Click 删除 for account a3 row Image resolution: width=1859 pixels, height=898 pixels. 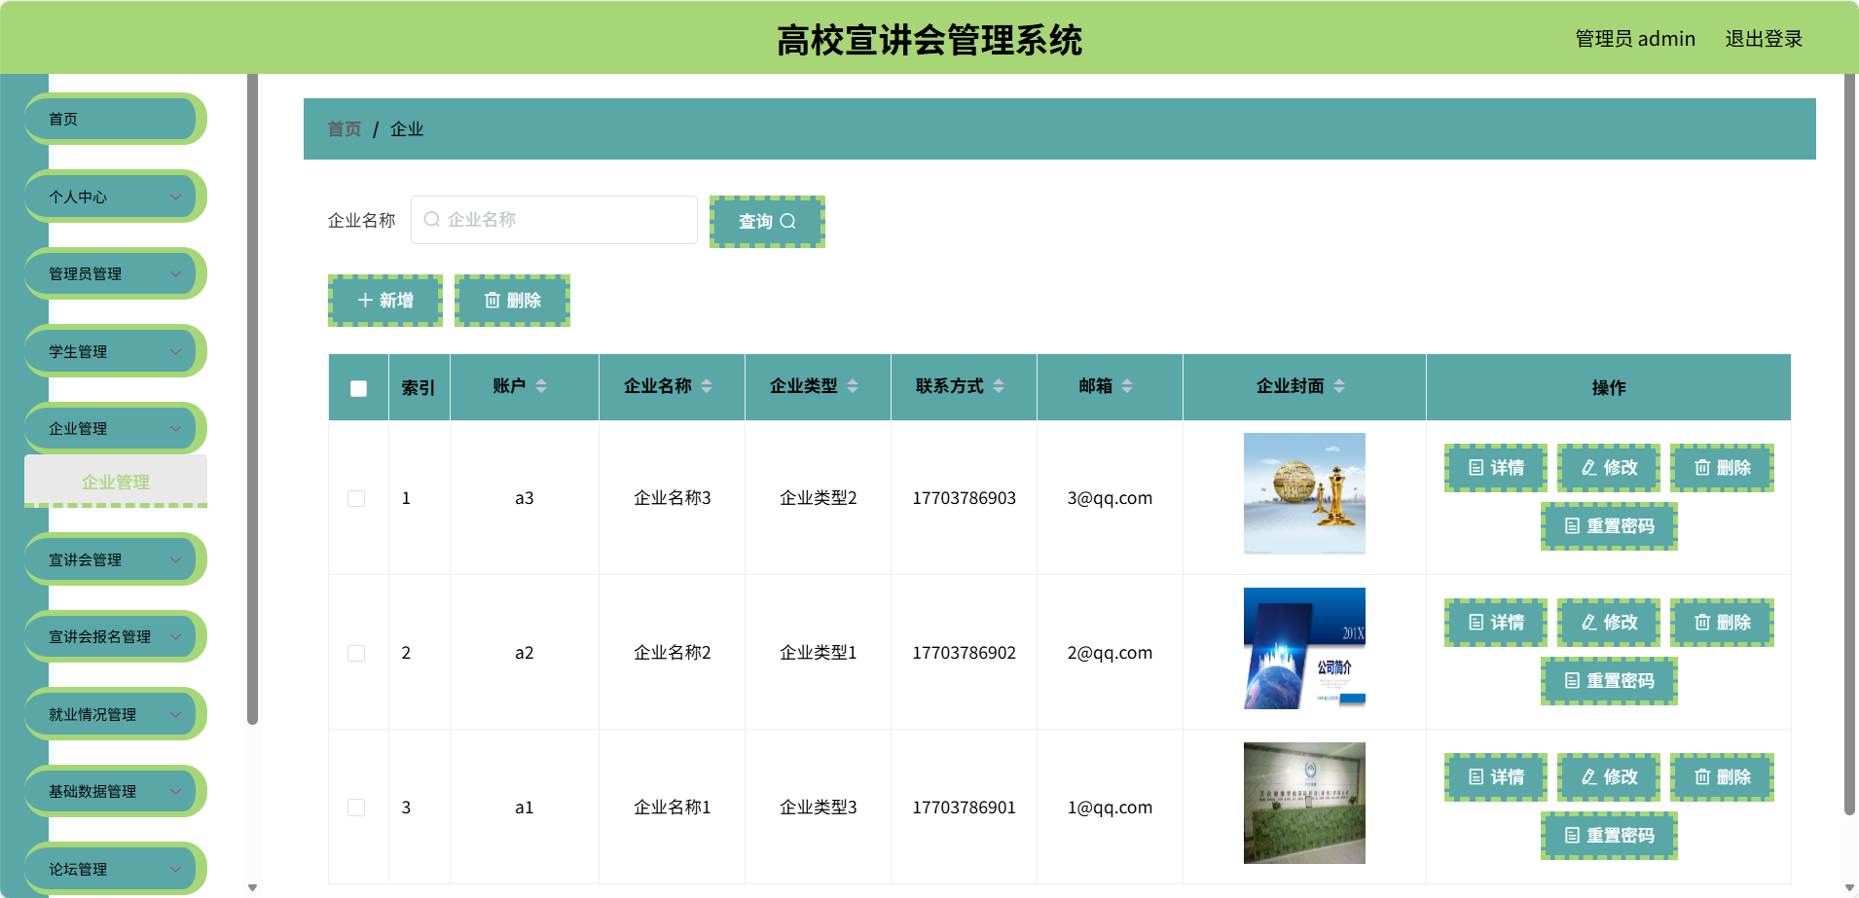(1722, 468)
